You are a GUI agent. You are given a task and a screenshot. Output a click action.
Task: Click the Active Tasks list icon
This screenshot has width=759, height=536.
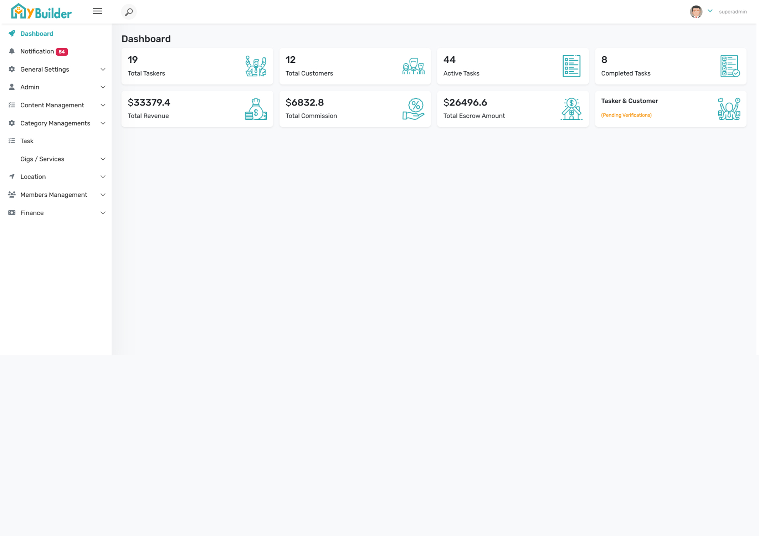pos(571,66)
